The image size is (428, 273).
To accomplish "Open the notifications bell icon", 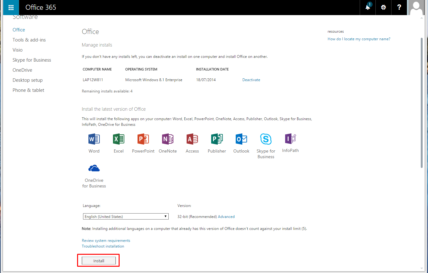I will coord(368,7).
